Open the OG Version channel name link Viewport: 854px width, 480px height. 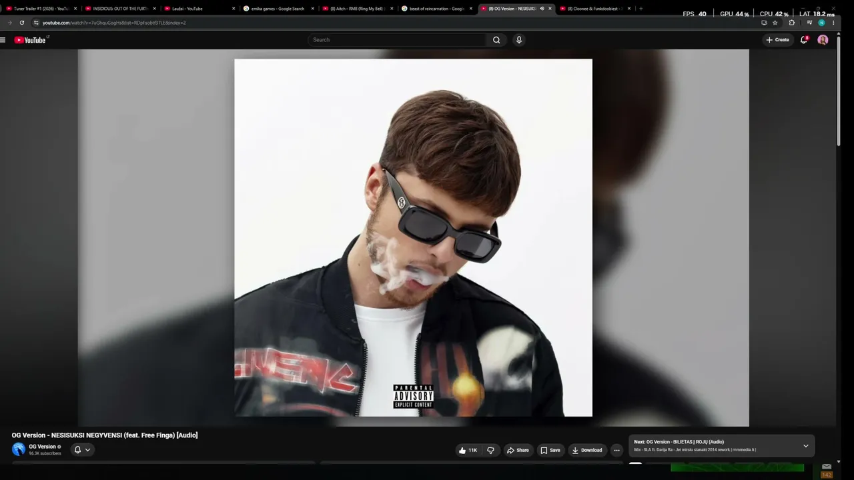[42, 447]
